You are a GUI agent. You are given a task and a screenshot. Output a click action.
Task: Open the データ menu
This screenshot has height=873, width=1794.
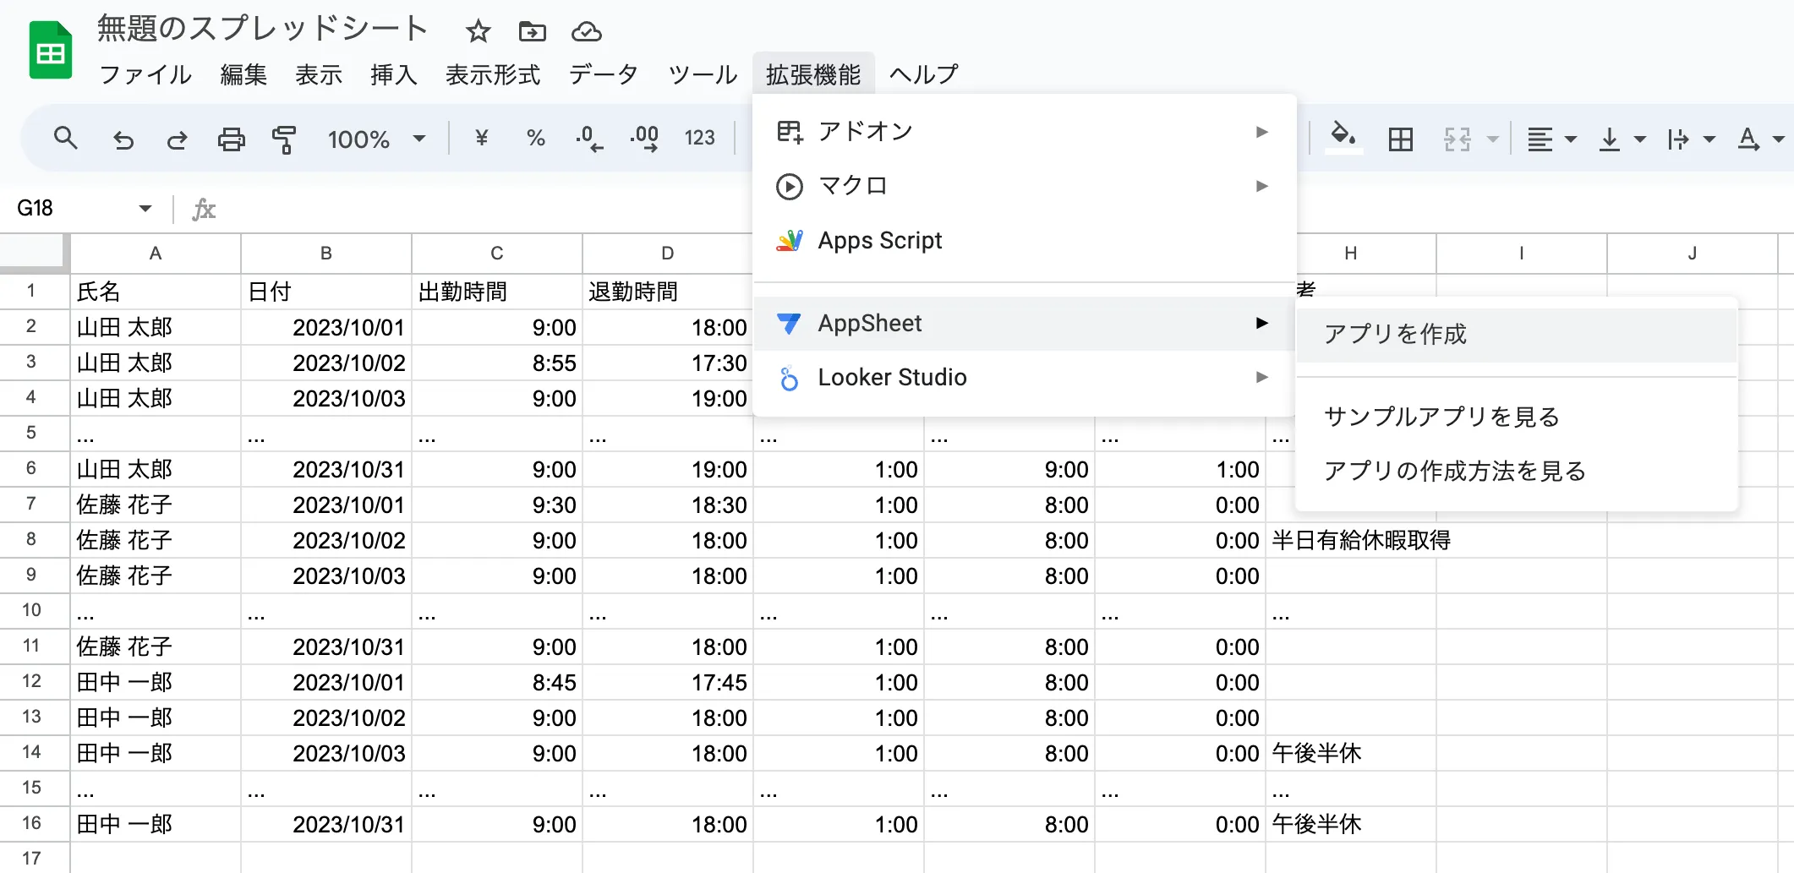point(604,74)
